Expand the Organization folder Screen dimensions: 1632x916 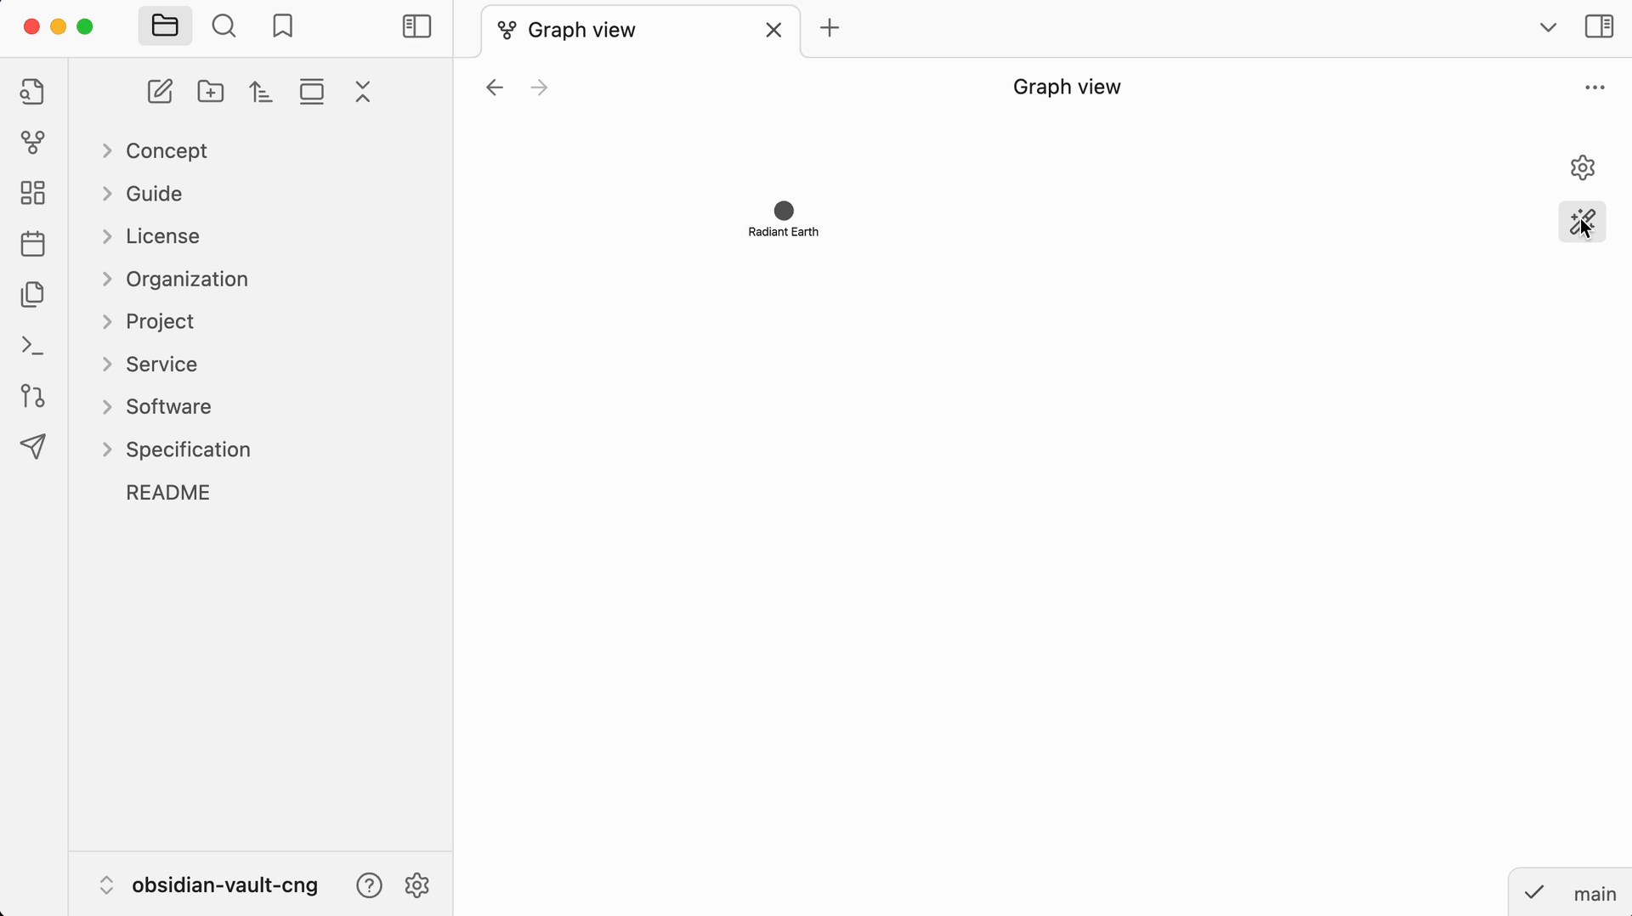coord(107,280)
